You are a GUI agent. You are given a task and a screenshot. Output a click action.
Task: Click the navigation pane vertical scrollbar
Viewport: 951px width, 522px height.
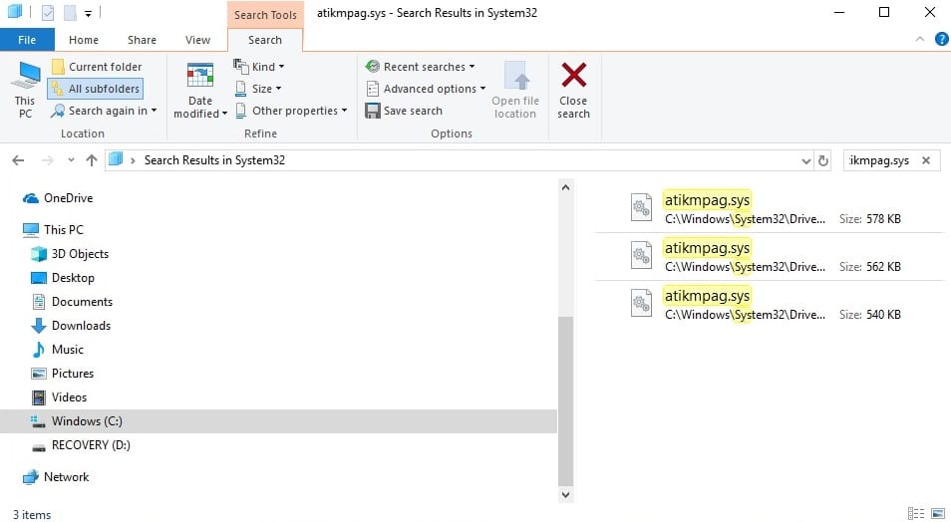click(x=565, y=398)
